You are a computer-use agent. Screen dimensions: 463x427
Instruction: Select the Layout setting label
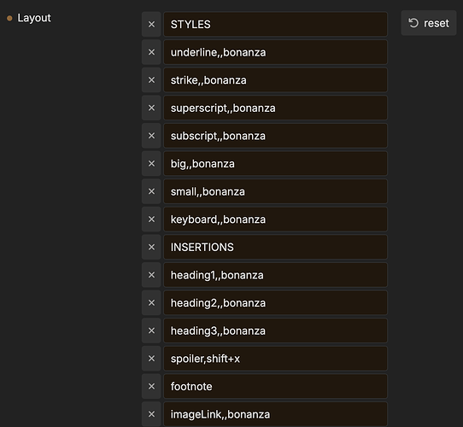click(34, 18)
